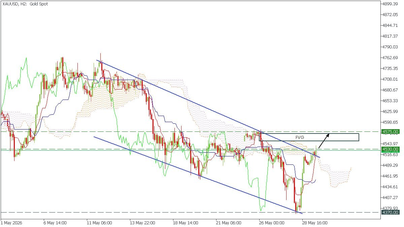Select the 4407.27 price axis value
Screen dimensions: 404x227
[391, 197]
